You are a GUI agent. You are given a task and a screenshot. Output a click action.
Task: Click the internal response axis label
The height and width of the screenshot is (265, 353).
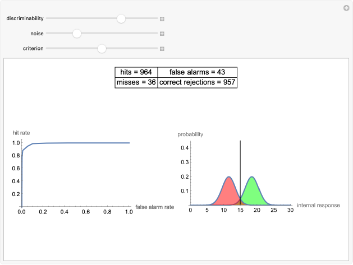[318, 205]
